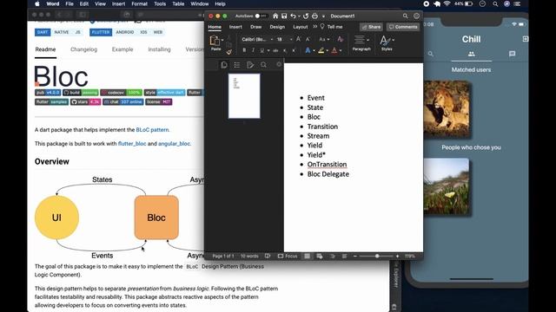The image size is (556, 312).
Task: Click the red font color button
Action: click(334, 51)
